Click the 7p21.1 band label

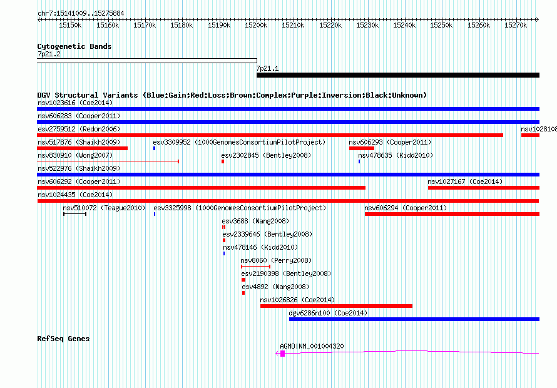tap(267, 68)
